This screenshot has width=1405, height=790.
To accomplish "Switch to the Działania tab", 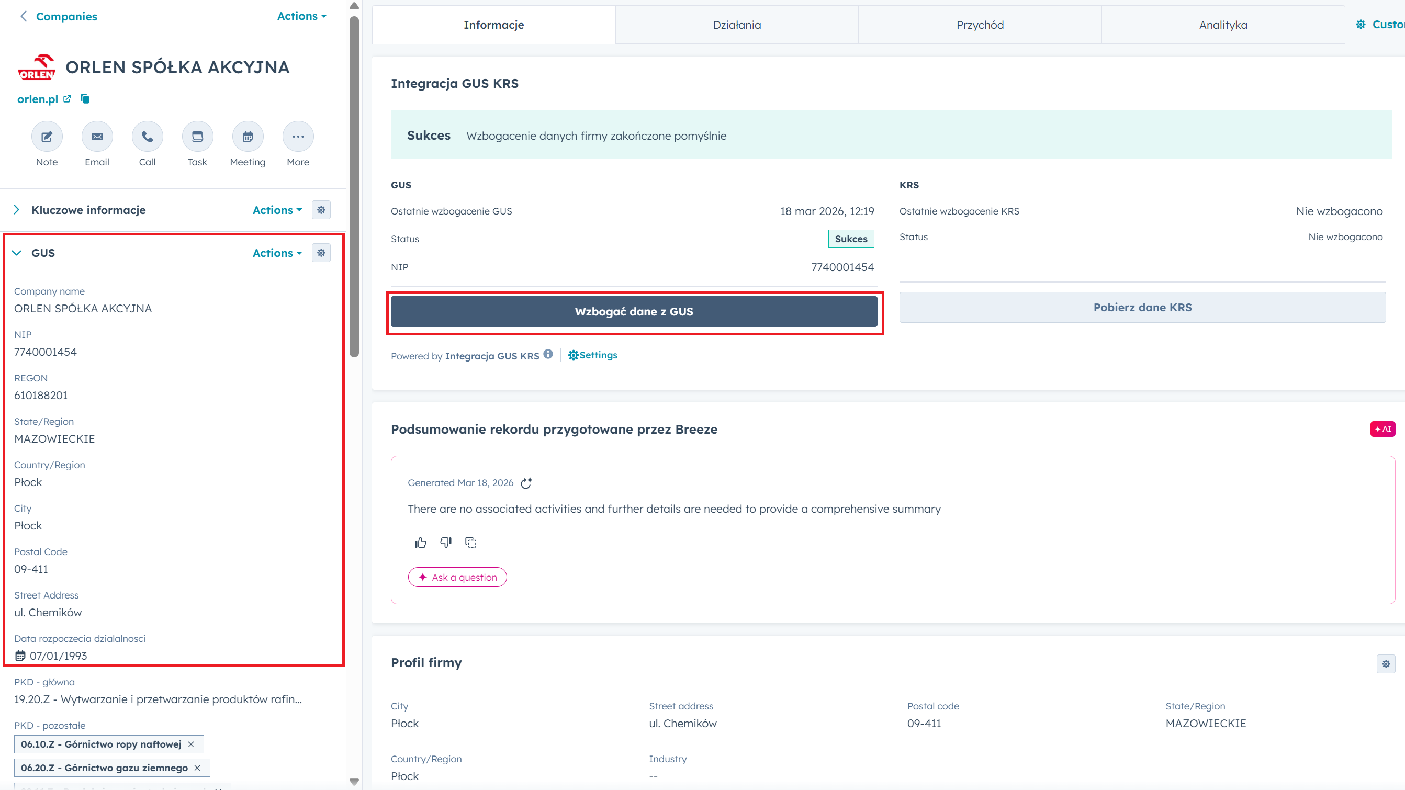I will click(737, 25).
